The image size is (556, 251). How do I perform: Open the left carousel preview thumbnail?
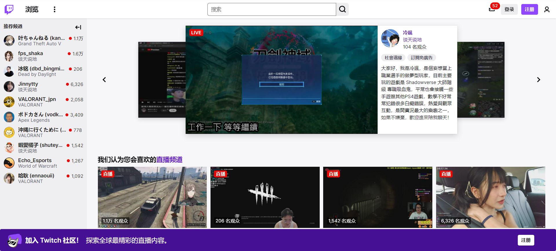point(162,80)
